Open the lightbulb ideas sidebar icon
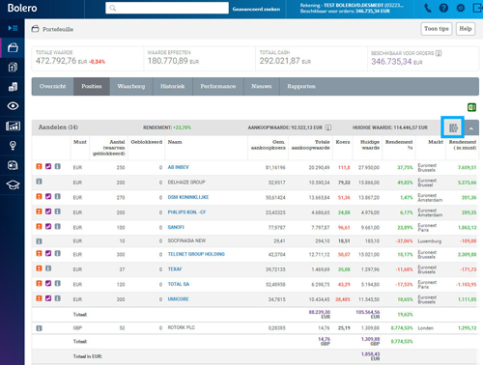Screen dimensions: 483x365 (x=13, y=146)
